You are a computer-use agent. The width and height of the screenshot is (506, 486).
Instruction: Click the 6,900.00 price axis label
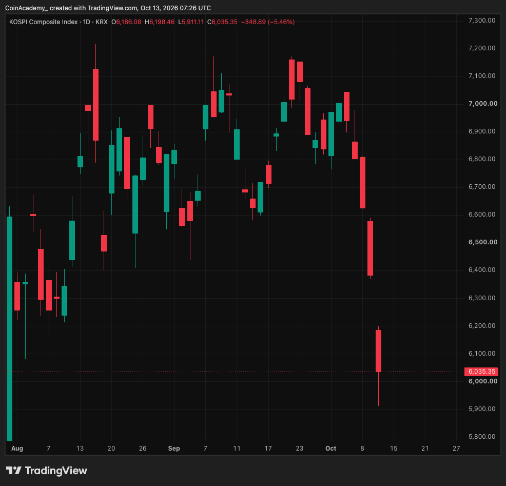(x=482, y=131)
